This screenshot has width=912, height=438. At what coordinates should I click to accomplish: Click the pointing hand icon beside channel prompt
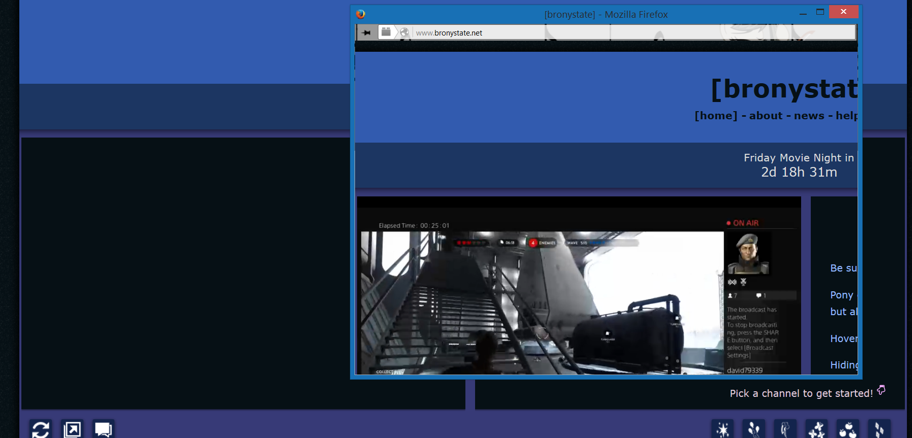pos(881,390)
